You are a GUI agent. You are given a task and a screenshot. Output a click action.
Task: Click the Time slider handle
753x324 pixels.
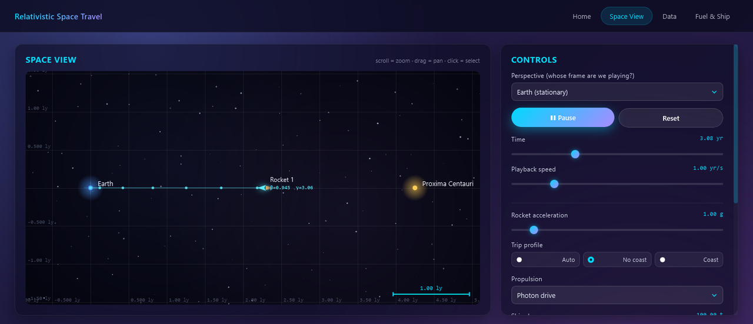575,154
